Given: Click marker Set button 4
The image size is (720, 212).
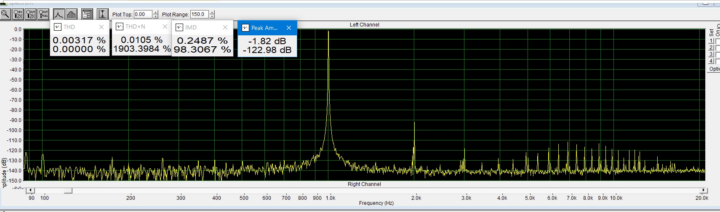Looking at the screenshot, I should (x=711, y=61).
